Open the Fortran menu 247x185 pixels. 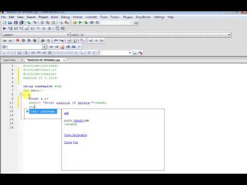pos(78,17)
